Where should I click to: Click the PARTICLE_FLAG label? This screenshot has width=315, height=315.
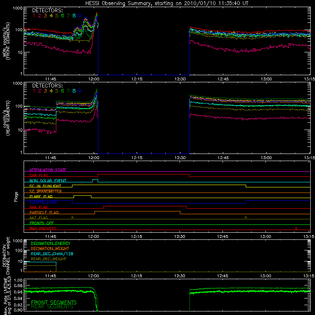(x=44, y=212)
